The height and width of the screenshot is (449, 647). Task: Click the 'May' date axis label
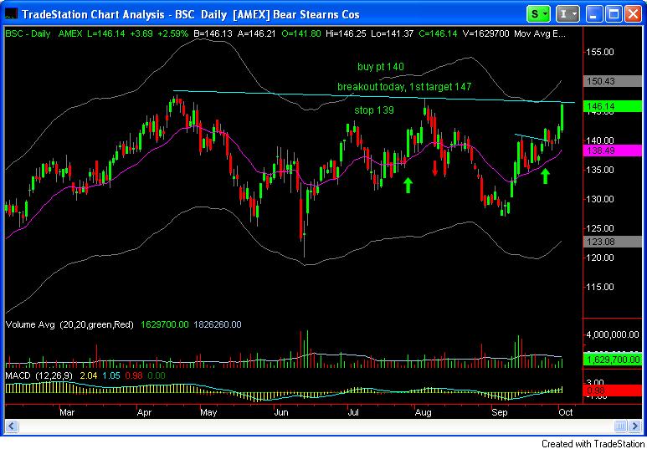208,412
